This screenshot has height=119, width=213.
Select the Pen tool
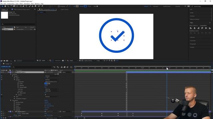(23, 6)
